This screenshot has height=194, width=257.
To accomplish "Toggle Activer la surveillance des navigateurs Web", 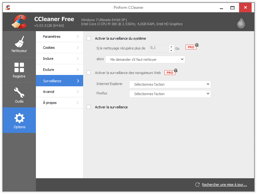I will (89, 73).
